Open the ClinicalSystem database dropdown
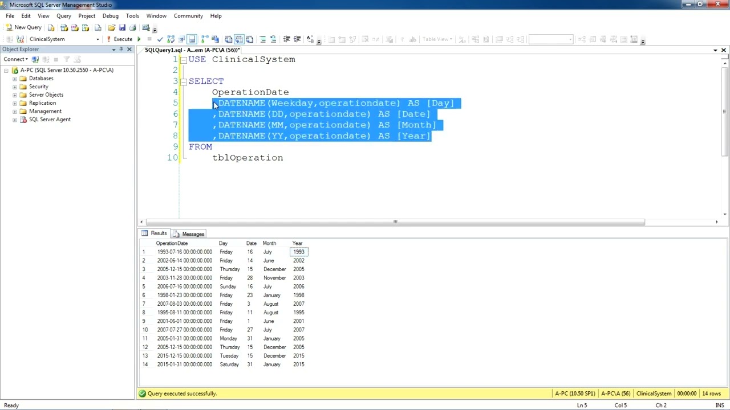This screenshot has height=410, width=730. pos(98,39)
